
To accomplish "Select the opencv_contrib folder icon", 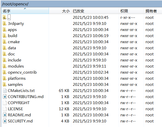I will pyautogui.click(x=5, y=72).
